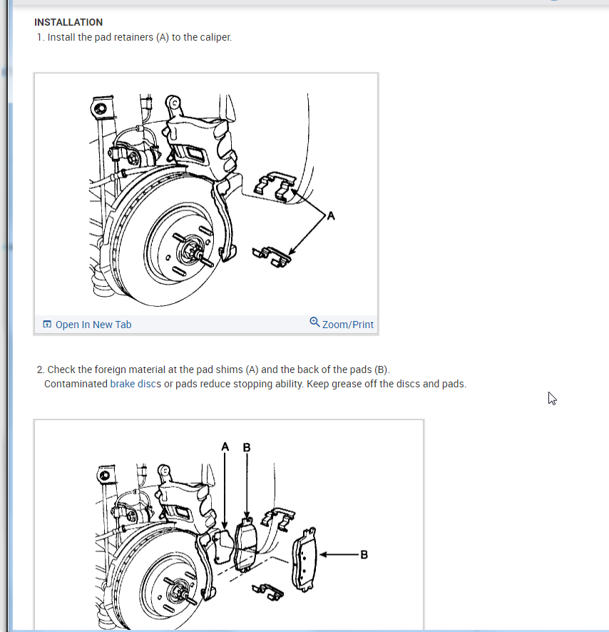
Task: Click the wheel hub center in first diagram
Action: point(193,250)
